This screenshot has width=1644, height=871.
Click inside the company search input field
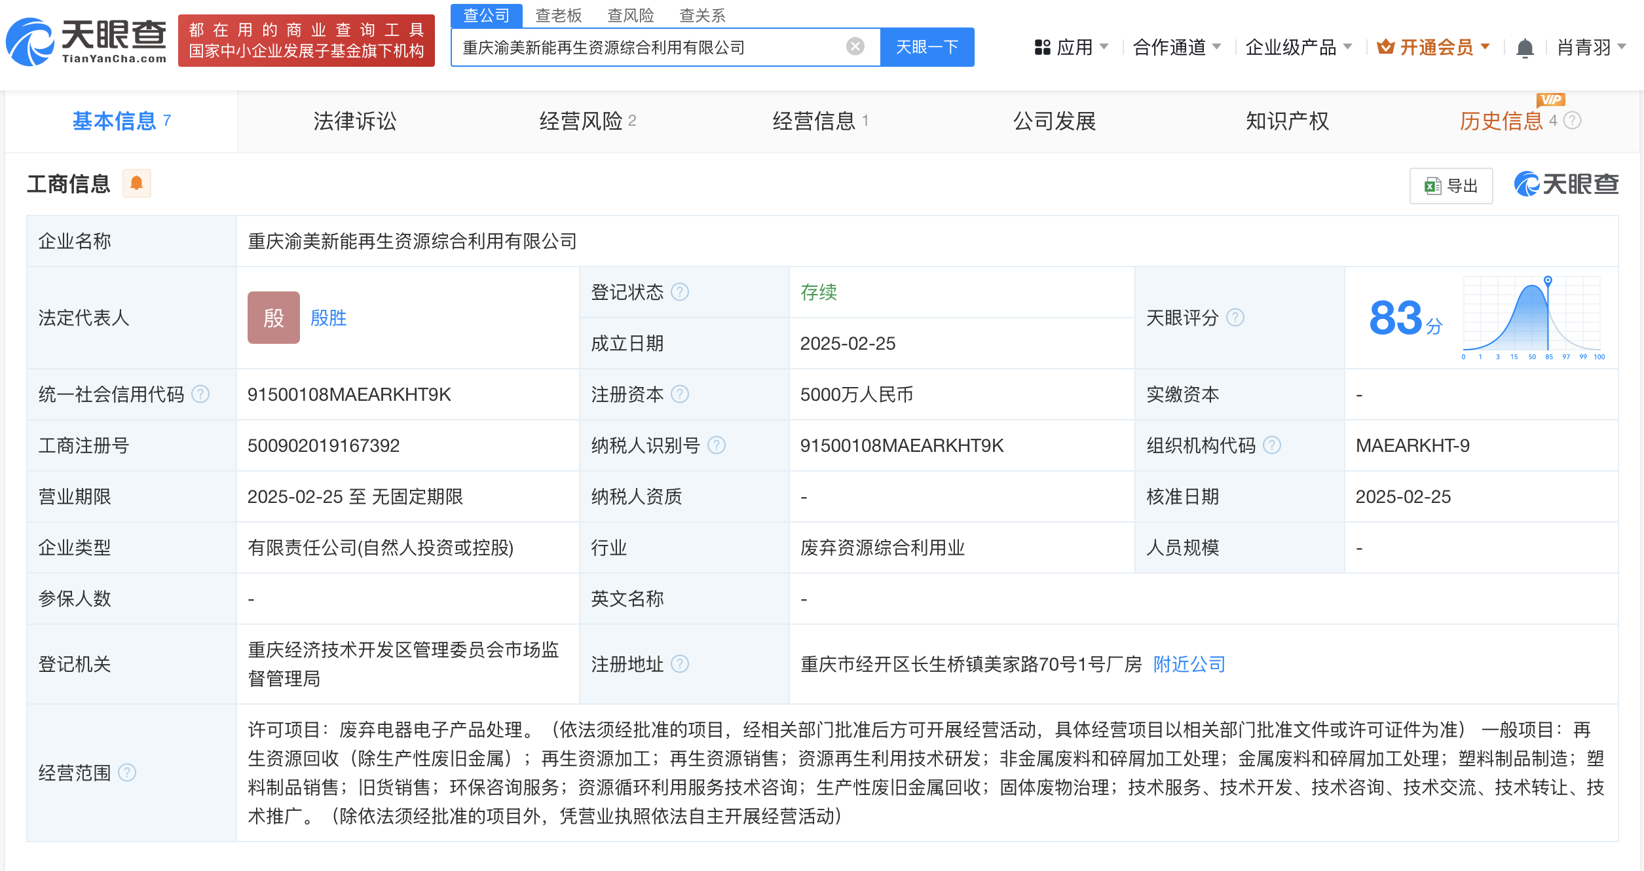655,46
